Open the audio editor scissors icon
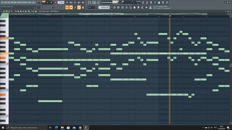The width and height of the screenshot is (232, 130). [147, 3]
